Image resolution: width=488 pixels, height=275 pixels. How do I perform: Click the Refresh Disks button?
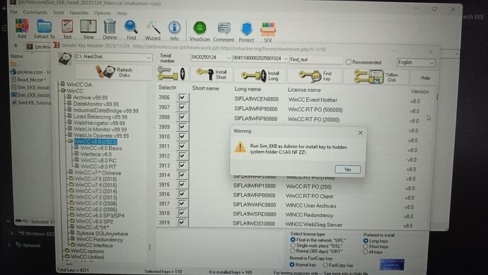113,72
